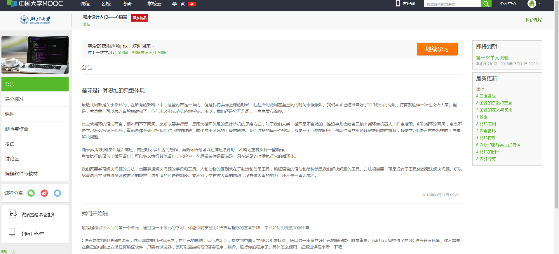Click deadline text 2018年05月31日 23:30

(x=519, y=64)
